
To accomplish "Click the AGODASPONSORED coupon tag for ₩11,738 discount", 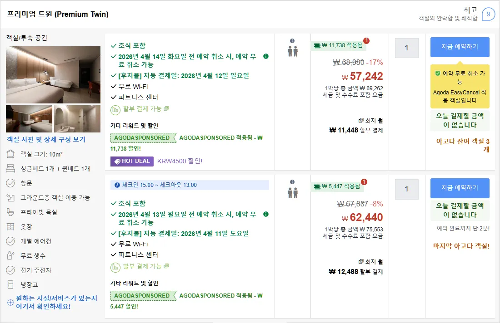I will [x=143, y=138].
